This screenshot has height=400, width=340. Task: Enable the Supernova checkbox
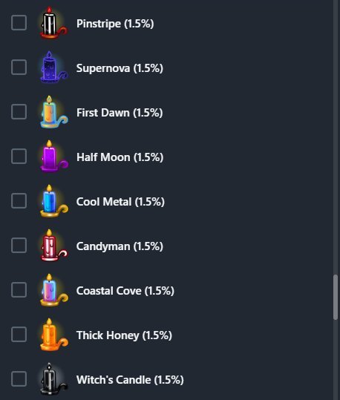19,68
